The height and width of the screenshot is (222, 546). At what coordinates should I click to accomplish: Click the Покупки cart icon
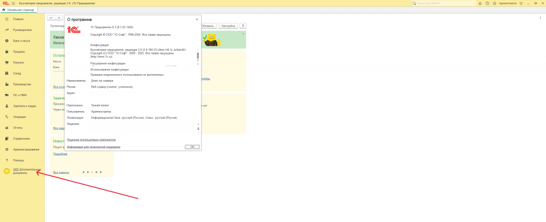(x=6, y=62)
